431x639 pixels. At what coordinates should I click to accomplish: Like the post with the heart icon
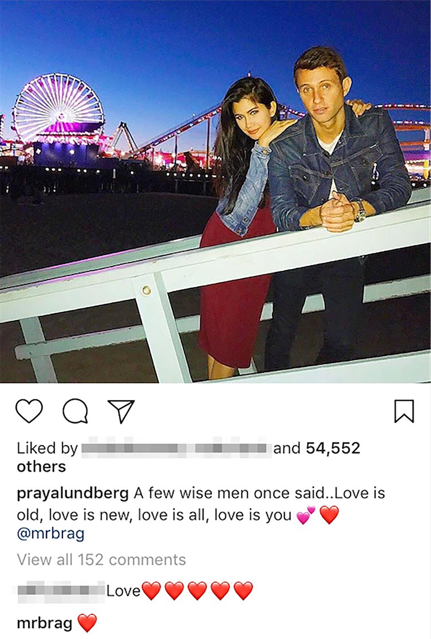click(29, 411)
